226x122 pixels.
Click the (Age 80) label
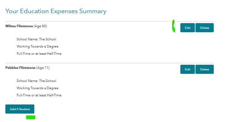[40, 26]
